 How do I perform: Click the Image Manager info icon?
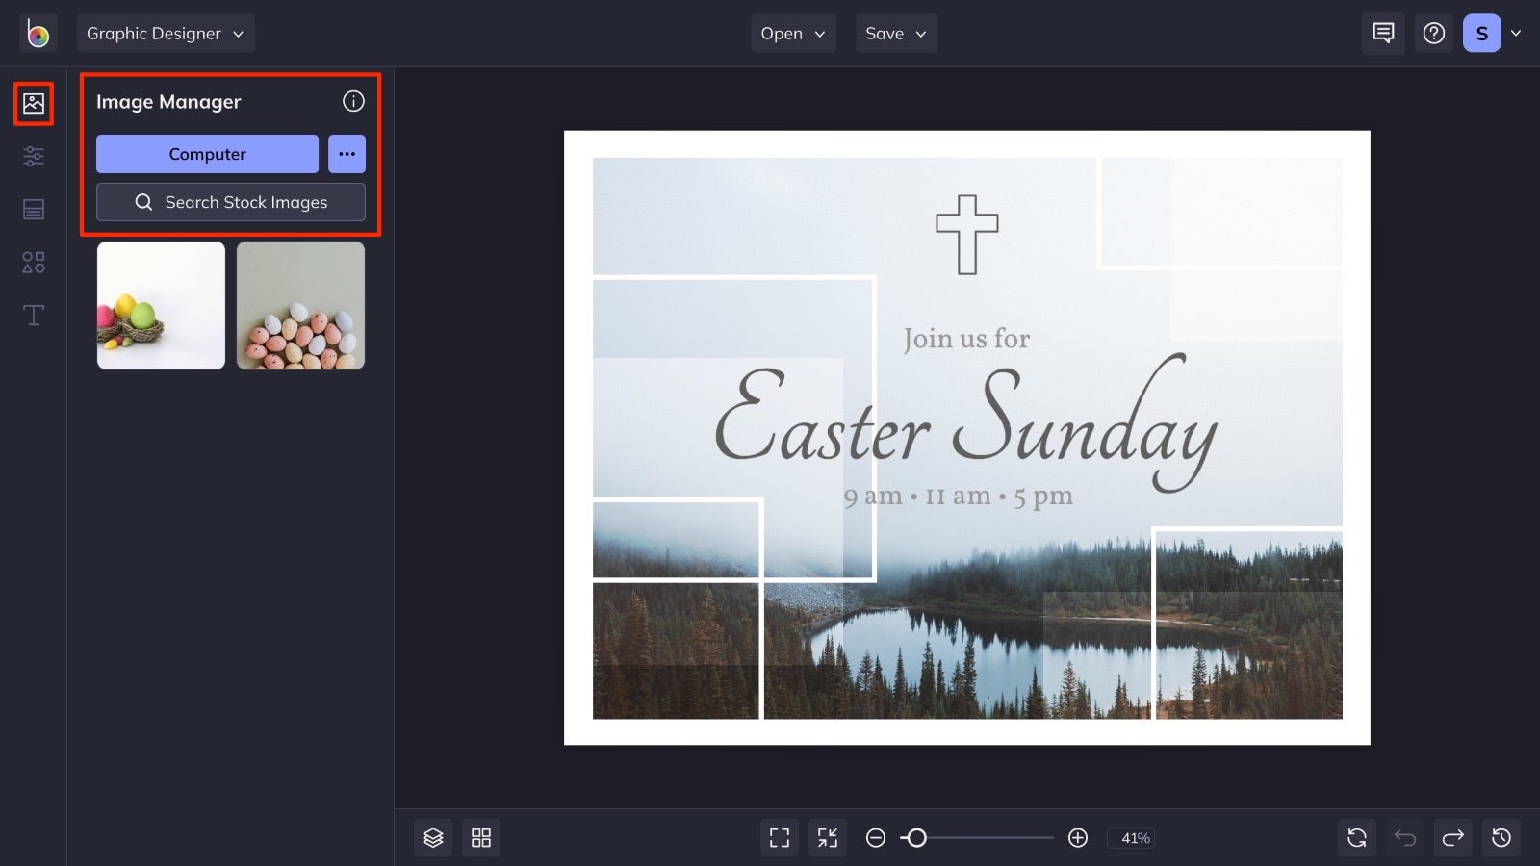(353, 101)
